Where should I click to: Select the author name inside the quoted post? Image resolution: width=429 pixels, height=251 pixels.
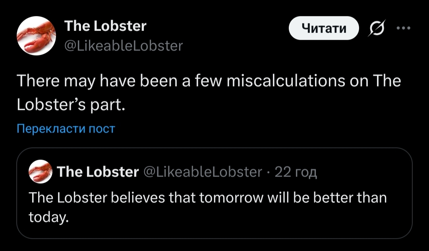[x=98, y=172]
